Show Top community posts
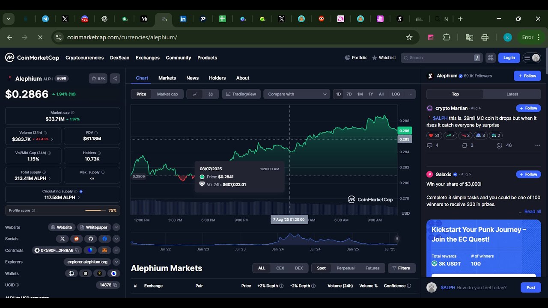The height and width of the screenshot is (308, 548). pos(455,94)
